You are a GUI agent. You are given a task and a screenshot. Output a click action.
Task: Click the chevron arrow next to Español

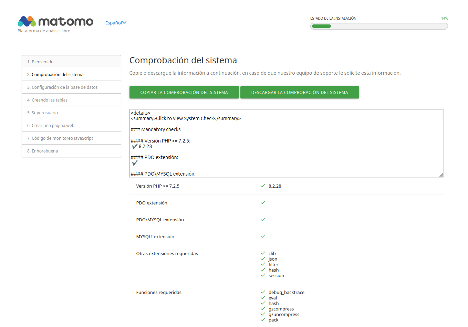click(x=124, y=23)
